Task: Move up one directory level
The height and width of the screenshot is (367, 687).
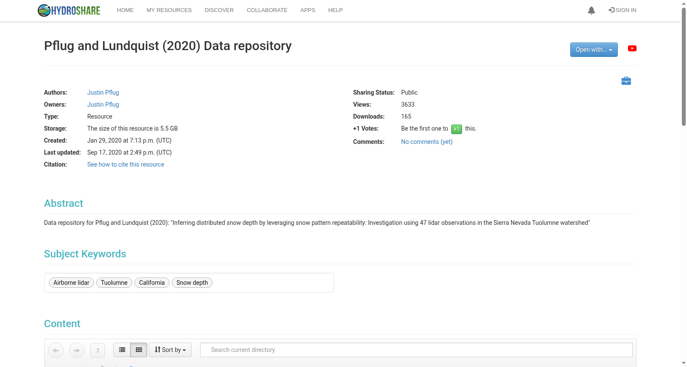Action: point(97,350)
